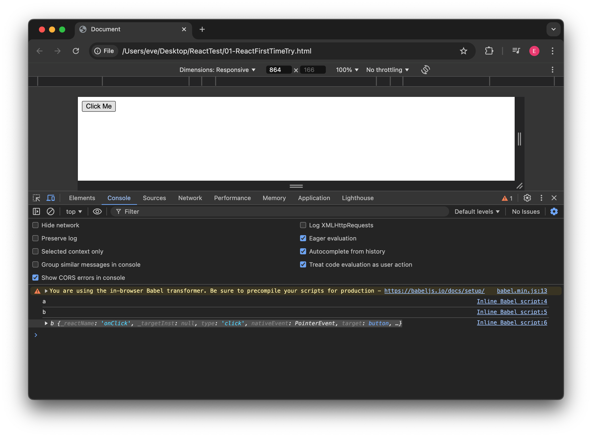Viewport: 592px width, 437px height.
Task: Open the Babel setup documentation link
Action: [x=434, y=290]
